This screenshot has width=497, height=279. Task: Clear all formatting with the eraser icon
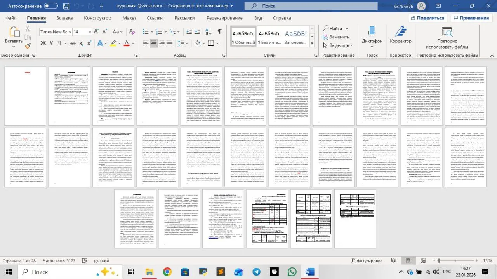(x=132, y=32)
